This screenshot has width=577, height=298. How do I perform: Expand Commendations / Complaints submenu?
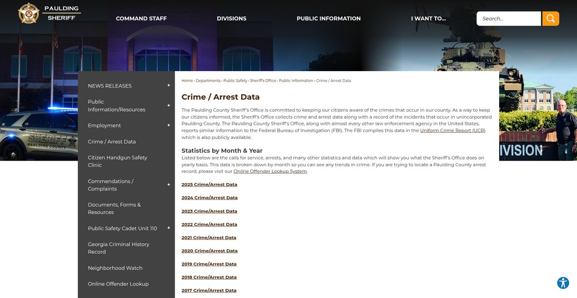pos(169,185)
